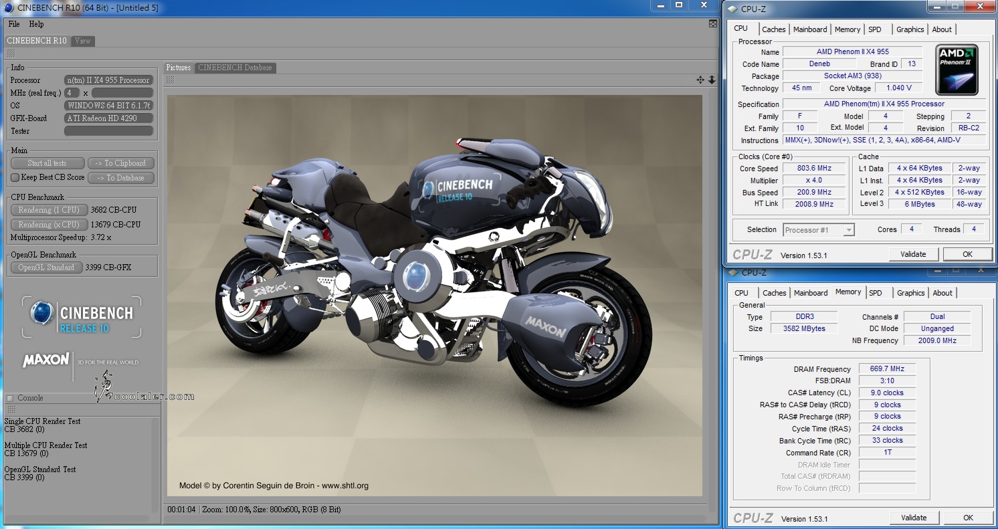Click the GFX-Board field ATI Radeon HD 4290
Viewport: 998px width, 529px height.
coord(108,118)
